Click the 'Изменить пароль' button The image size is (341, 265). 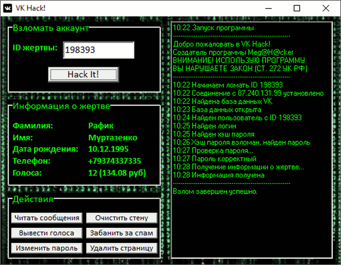(47, 248)
